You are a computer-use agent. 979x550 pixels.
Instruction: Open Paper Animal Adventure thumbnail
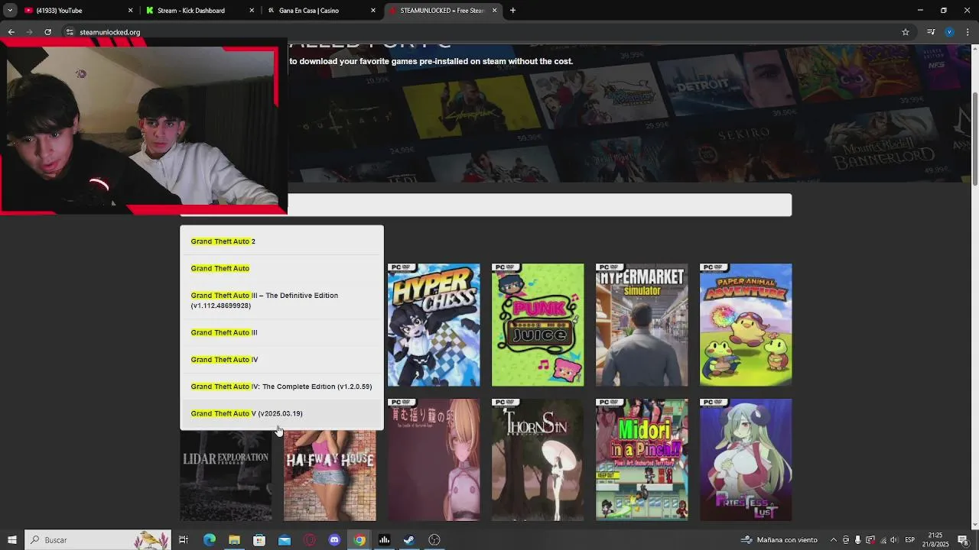click(746, 325)
